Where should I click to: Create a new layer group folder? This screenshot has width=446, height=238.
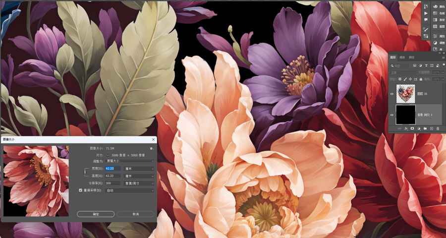point(425,128)
